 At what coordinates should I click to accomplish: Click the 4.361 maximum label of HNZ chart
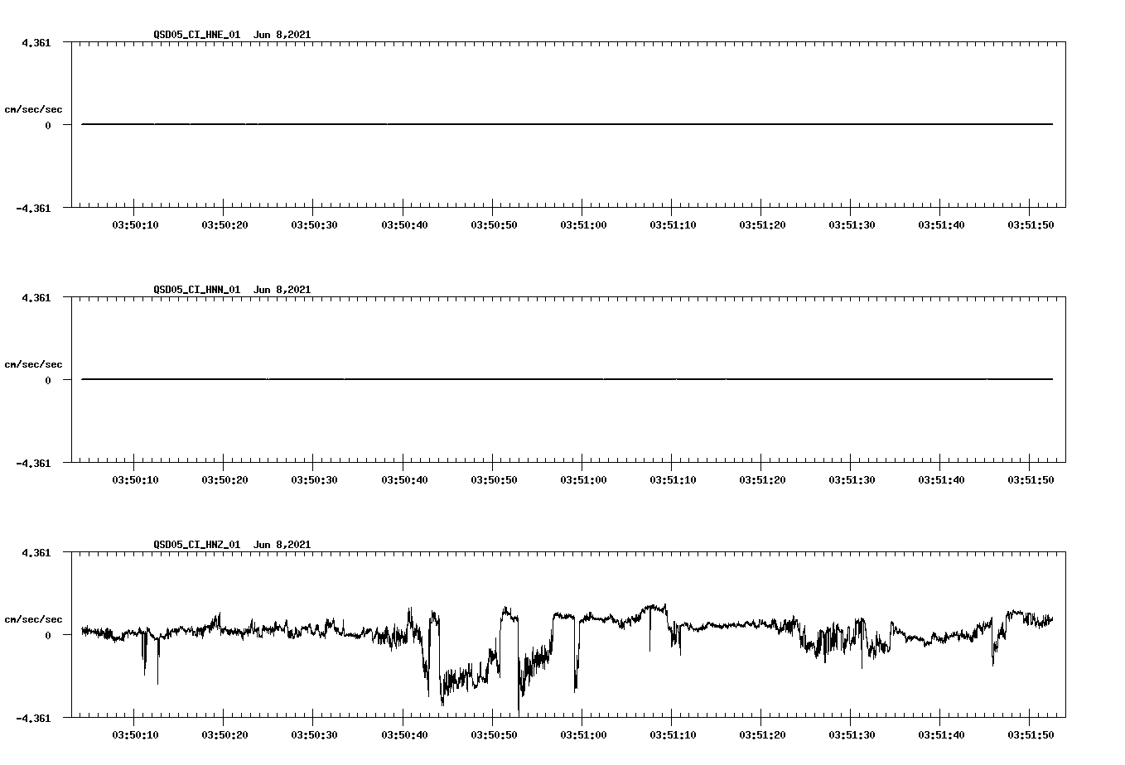[36, 552]
